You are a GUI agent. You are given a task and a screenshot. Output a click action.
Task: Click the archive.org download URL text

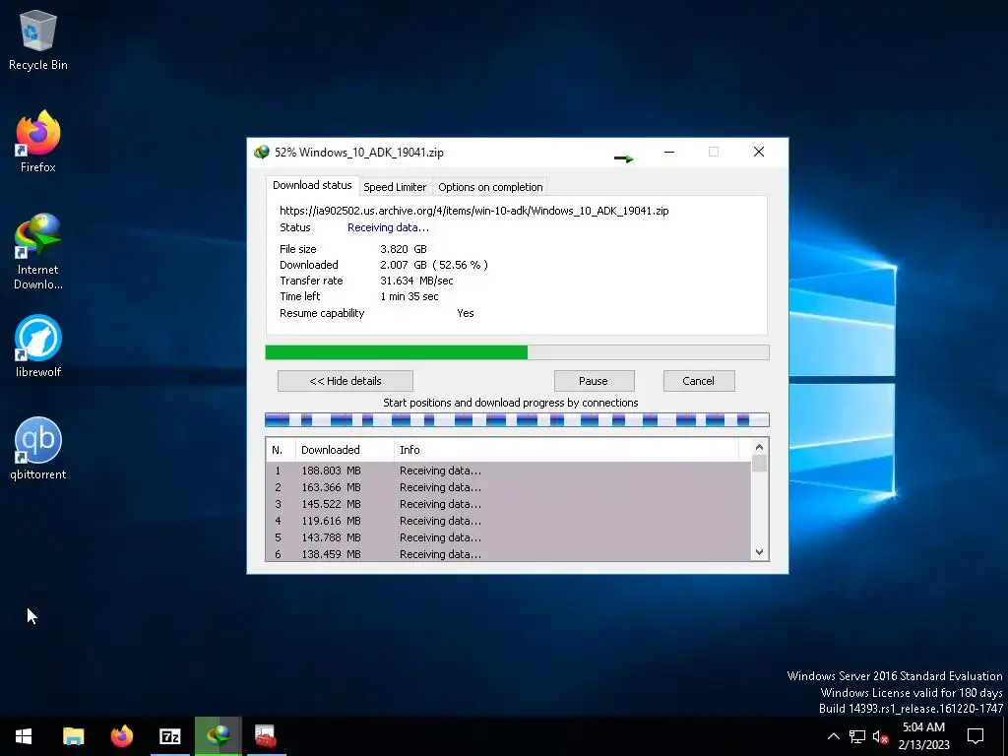473,211
